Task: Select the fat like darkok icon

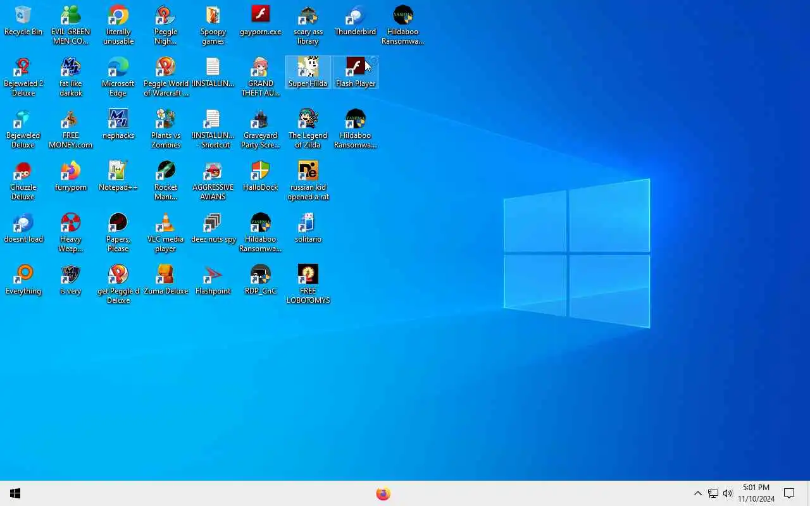Action: pos(71,77)
